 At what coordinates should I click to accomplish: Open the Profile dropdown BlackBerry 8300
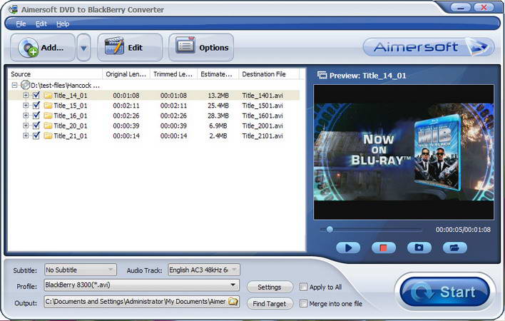tap(142, 285)
